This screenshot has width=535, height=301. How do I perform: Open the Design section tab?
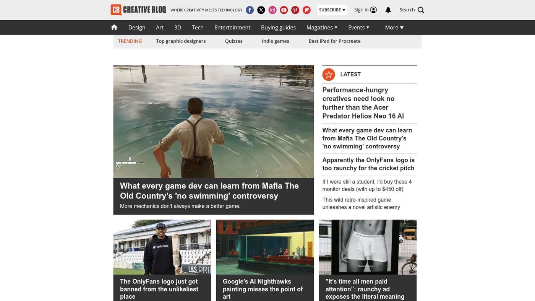[137, 28]
